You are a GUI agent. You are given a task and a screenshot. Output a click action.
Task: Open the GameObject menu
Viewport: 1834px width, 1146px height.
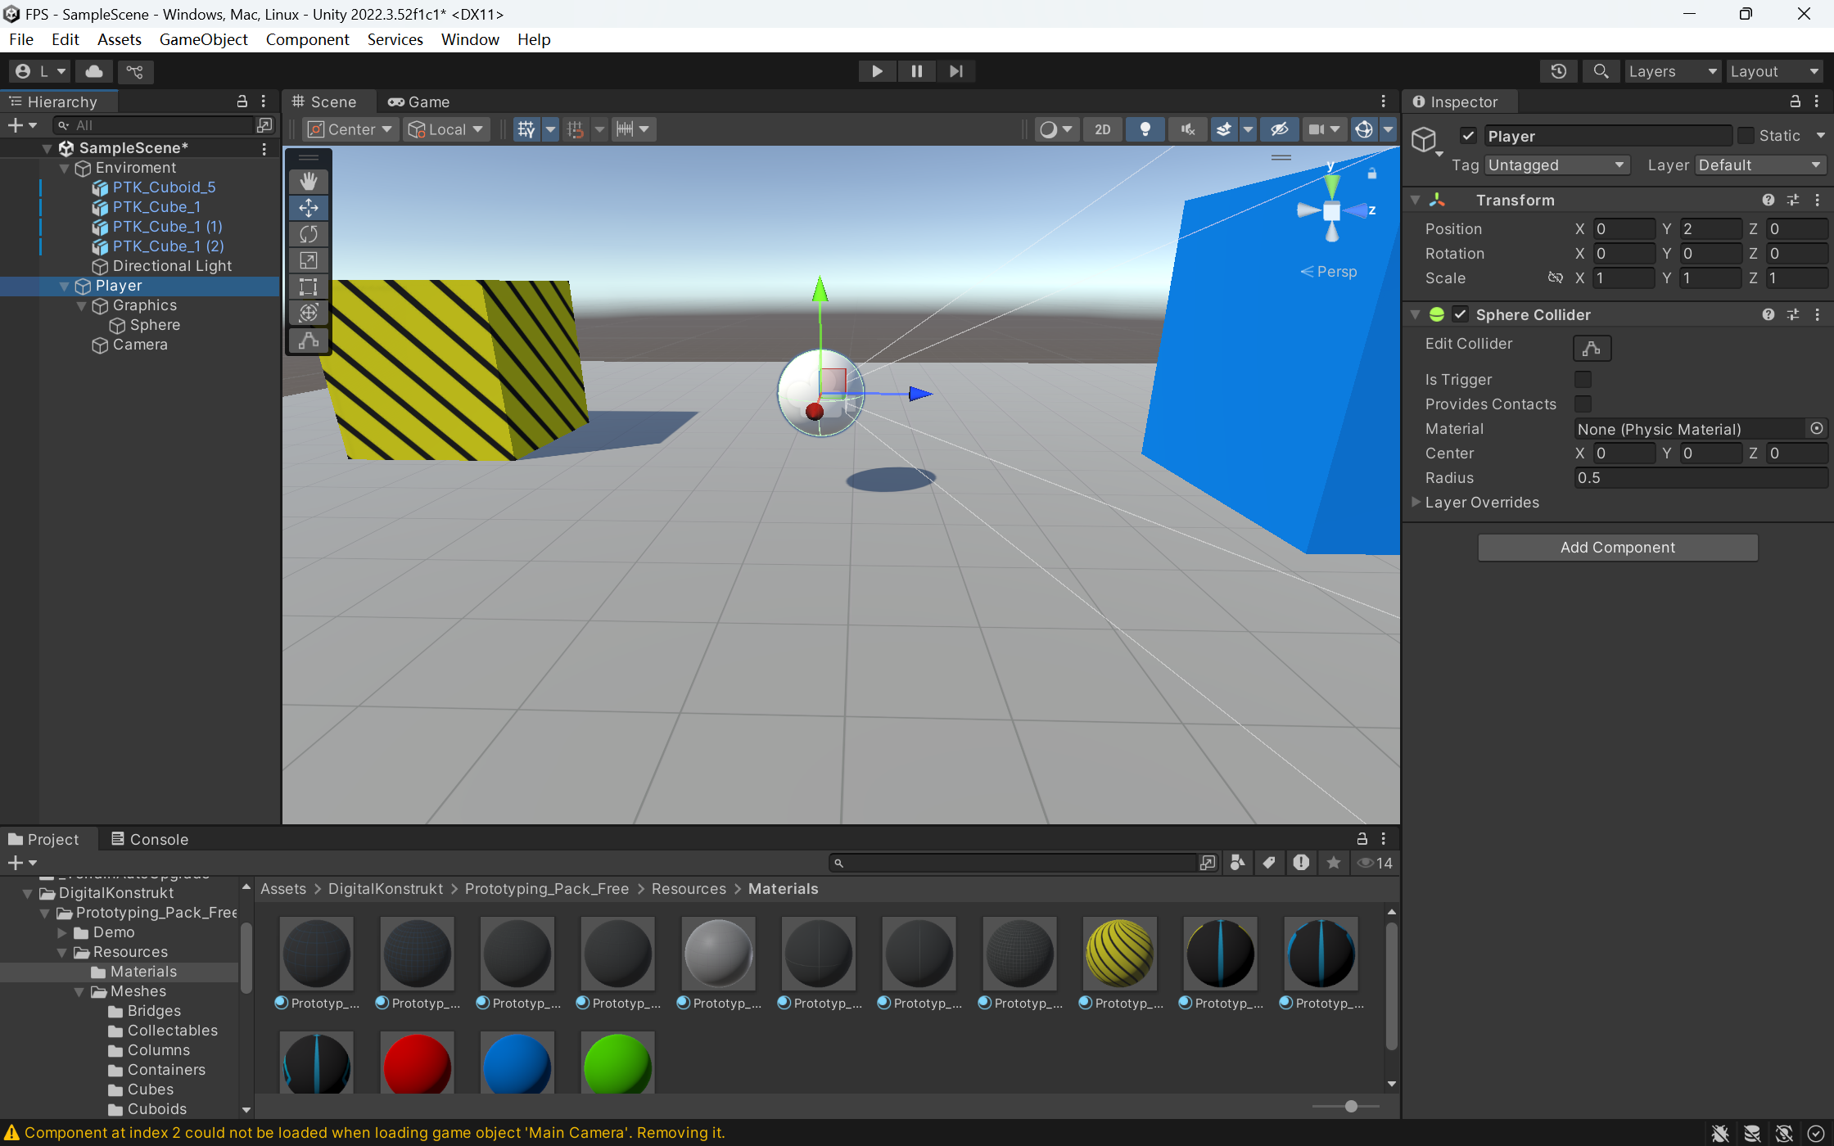click(x=203, y=39)
